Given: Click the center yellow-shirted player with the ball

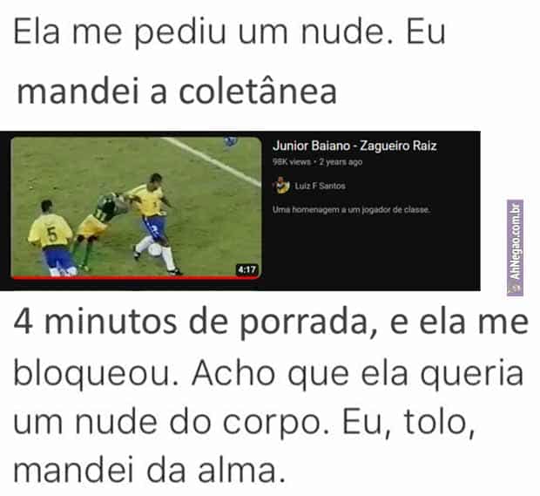Looking at the screenshot, I should (x=152, y=222).
